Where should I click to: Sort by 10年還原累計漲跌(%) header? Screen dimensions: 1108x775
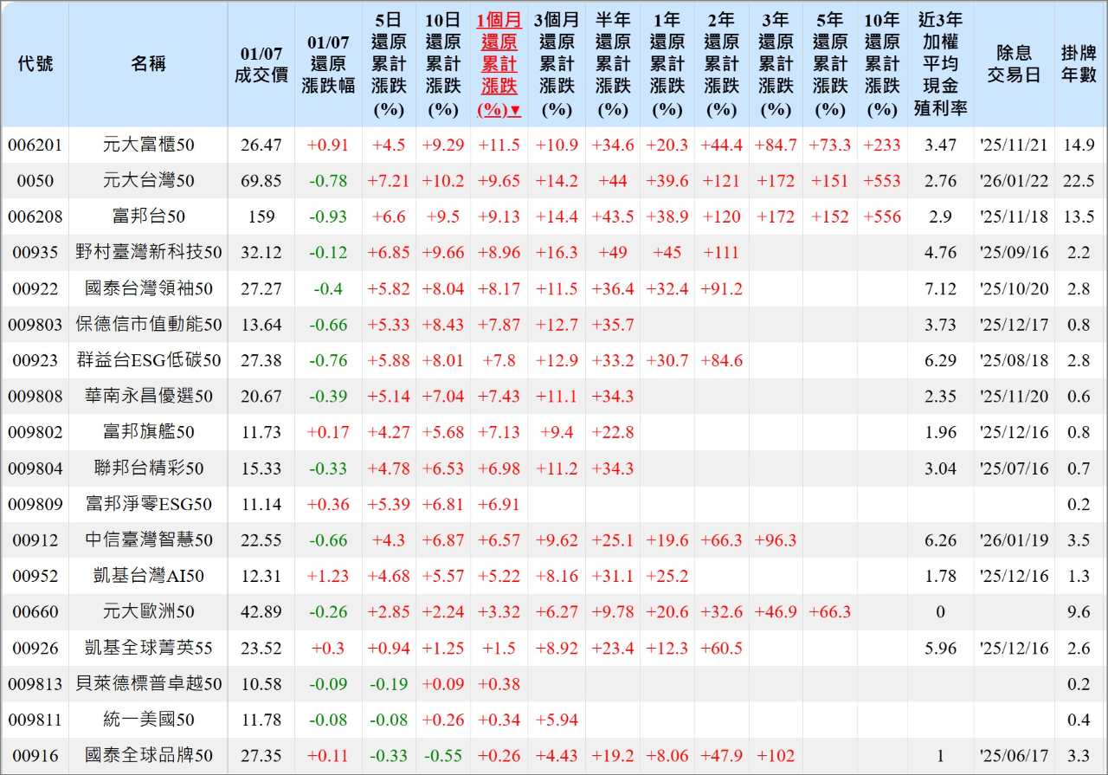pos(882,64)
